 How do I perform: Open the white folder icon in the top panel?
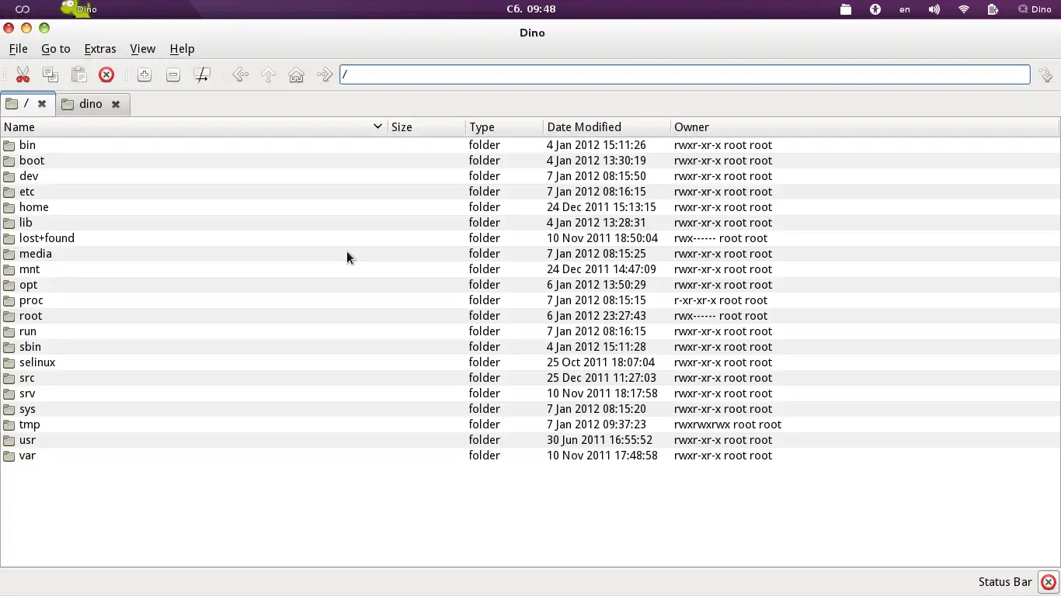point(846,9)
